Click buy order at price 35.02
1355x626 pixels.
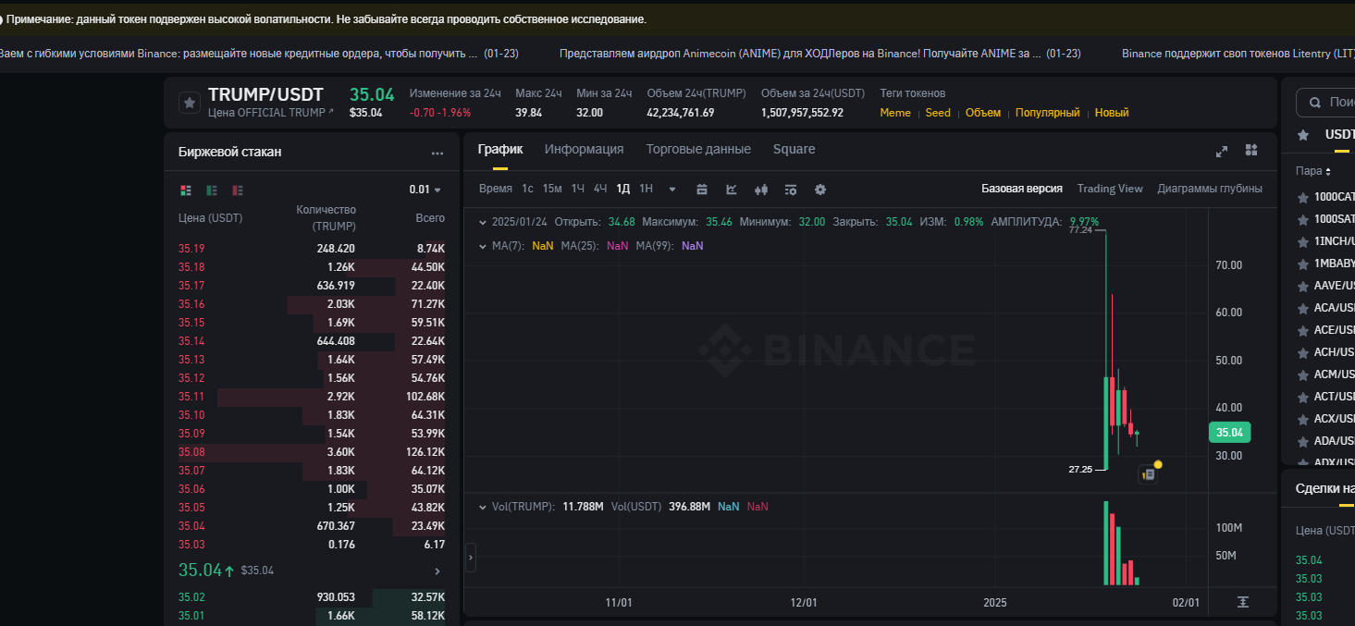312,597
